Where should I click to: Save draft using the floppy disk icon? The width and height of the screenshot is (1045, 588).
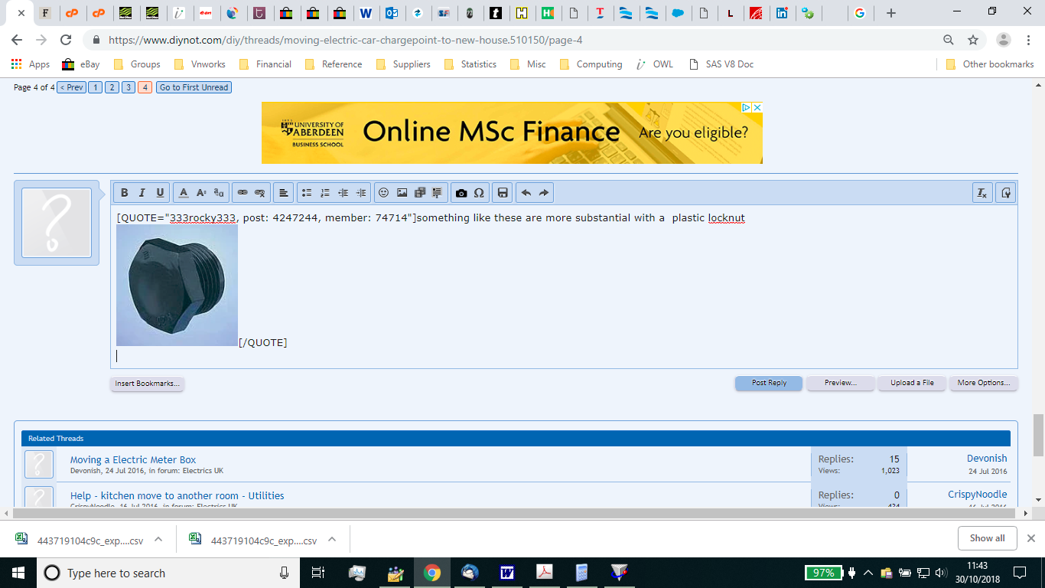[x=502, y=193]
